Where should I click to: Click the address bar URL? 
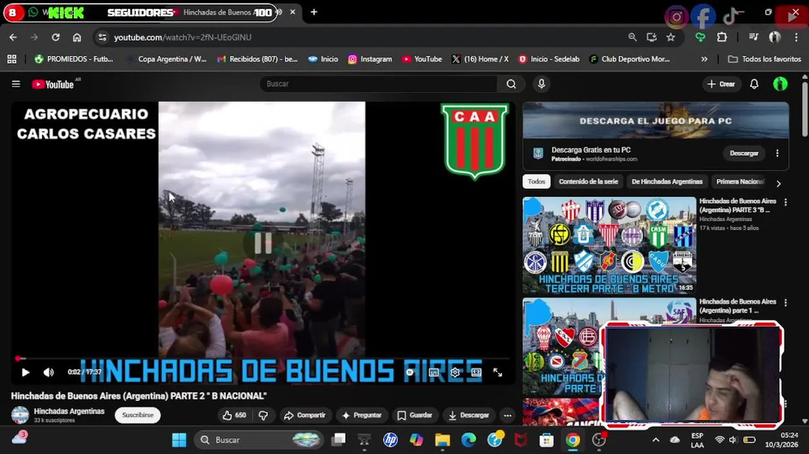(183, 37)
